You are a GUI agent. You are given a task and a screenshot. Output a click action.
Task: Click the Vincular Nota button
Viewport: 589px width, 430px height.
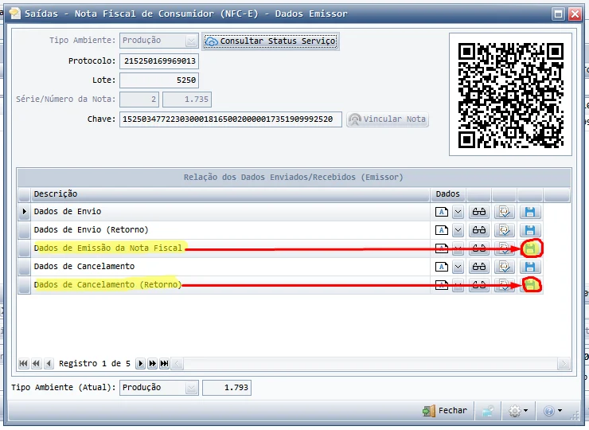[x=388, y=119]
